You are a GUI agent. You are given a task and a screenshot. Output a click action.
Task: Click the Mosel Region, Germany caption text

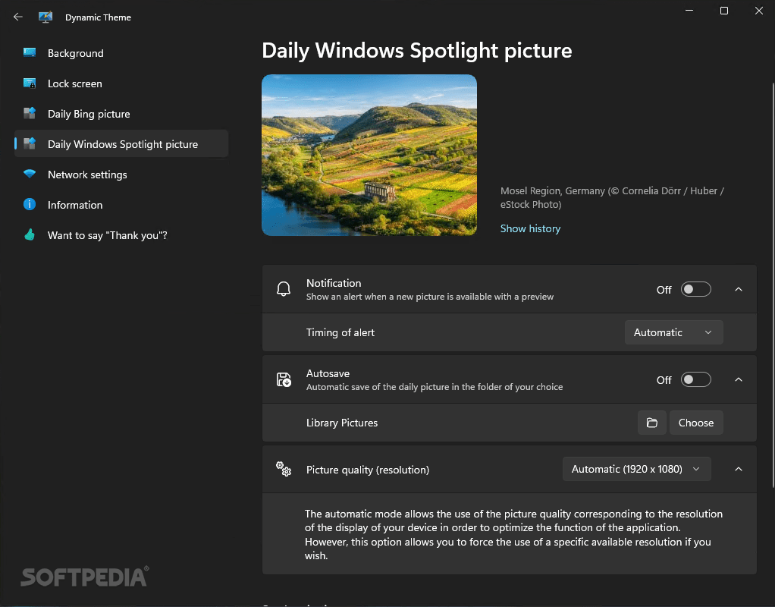pos(612,197)
